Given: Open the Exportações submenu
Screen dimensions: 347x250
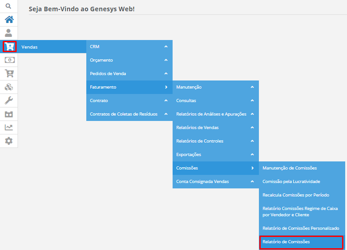Looking at the screenshot, I should [x=216, y=155].
